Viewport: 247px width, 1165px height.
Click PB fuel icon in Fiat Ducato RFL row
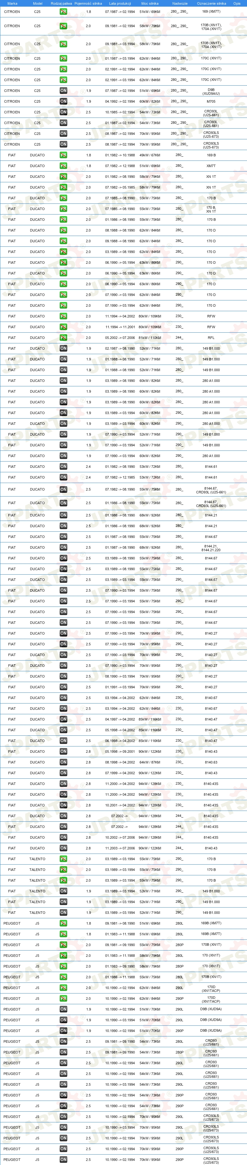tap(63, 338)
